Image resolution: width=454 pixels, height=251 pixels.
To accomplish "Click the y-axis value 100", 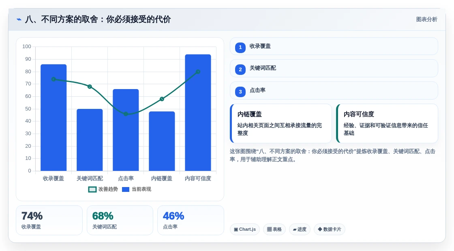I will [27, 47].
